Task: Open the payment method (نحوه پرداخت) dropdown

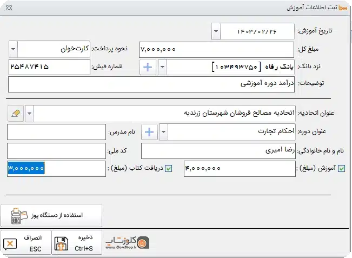Action: pos(13,49)
